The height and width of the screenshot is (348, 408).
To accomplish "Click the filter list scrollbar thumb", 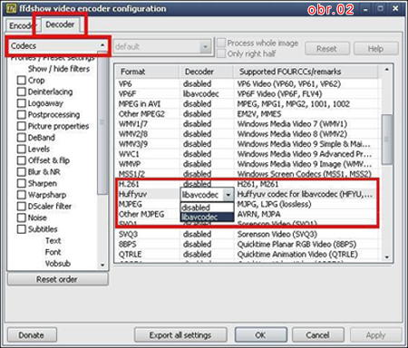I will (102, 124).
